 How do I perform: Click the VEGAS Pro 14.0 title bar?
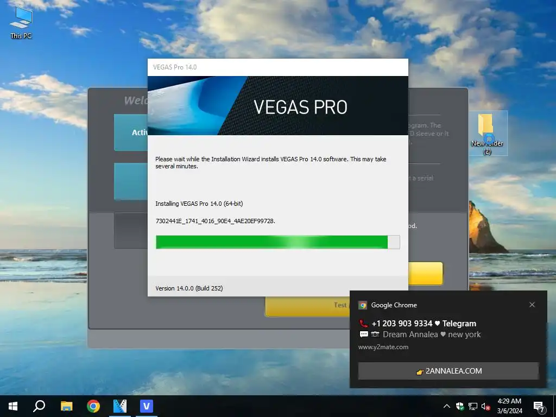pyautogui.click(x=278, y=67)
